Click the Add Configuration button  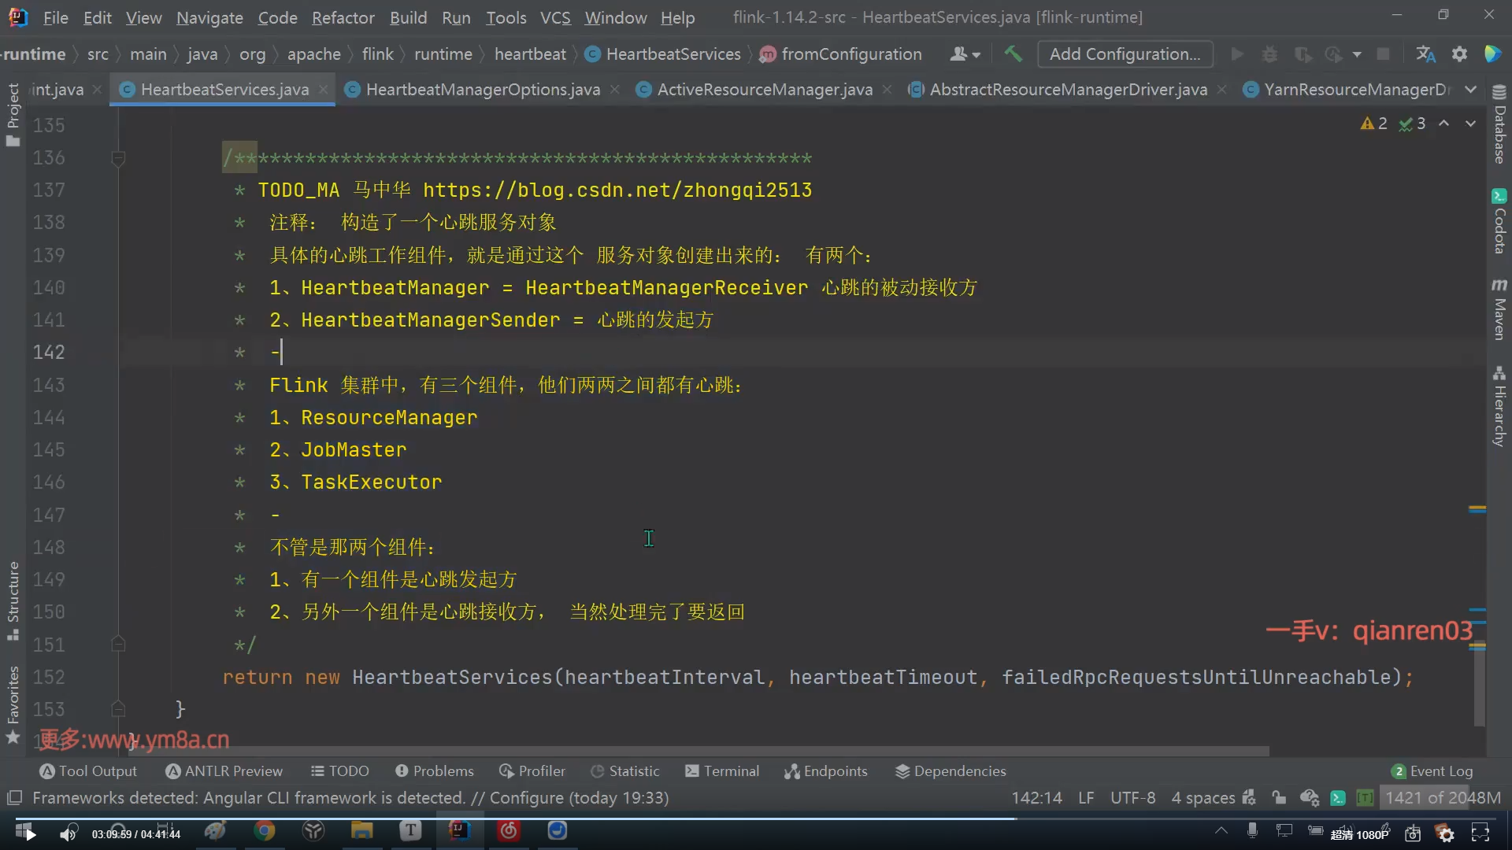1125,54
